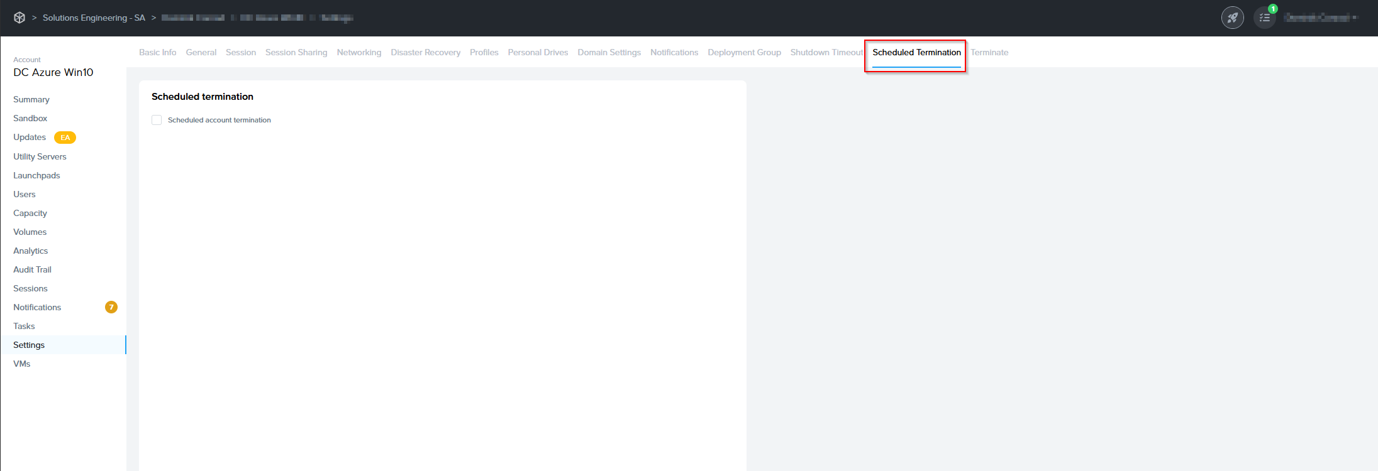Open the task list icon with badge

[x=1265, y=18]
